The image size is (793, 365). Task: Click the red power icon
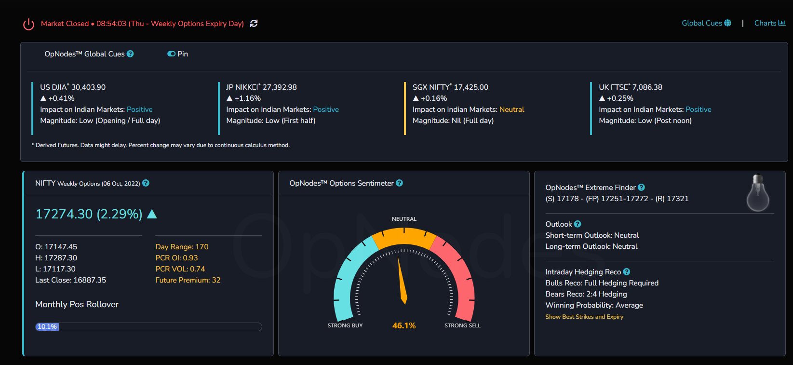coord(29,24)
